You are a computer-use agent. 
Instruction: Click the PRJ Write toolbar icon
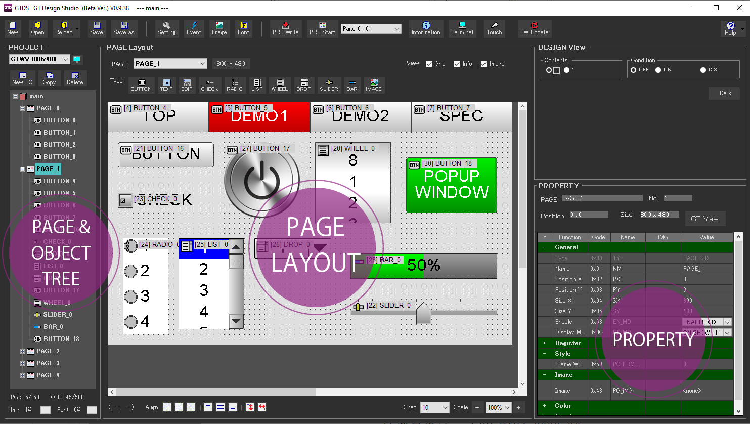click(285, 28)
